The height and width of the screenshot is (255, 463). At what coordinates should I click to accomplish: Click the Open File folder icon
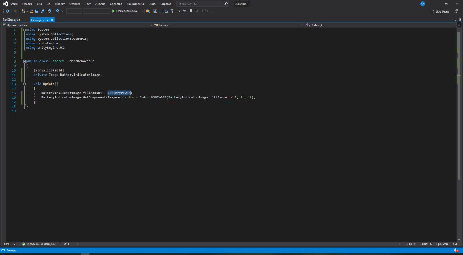tap(31, 11)
